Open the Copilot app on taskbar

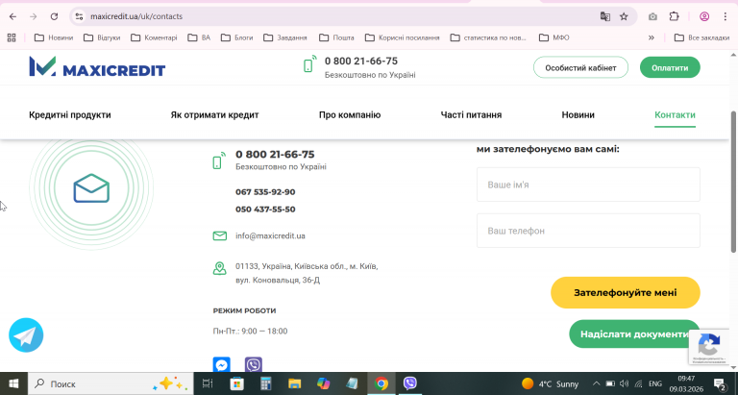coord(323,383)
